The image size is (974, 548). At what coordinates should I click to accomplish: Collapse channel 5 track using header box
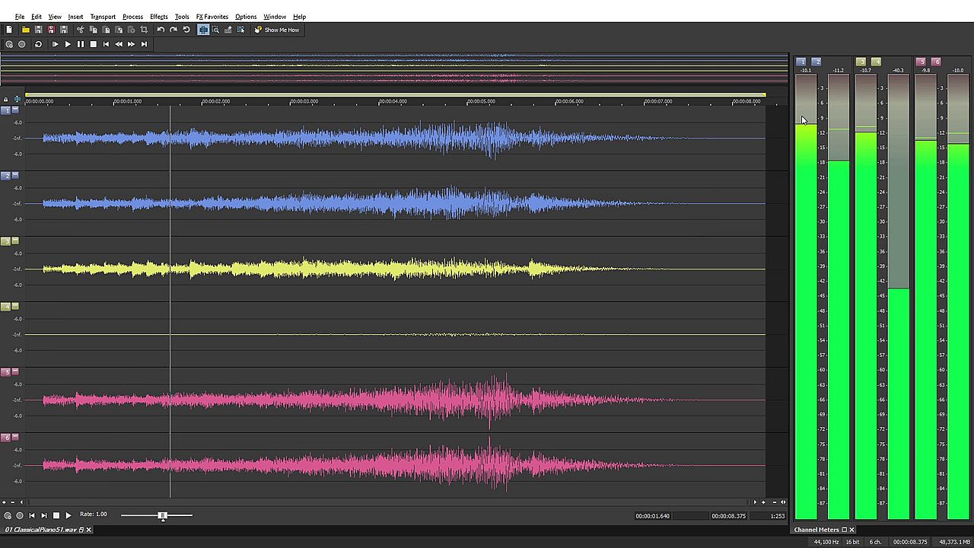tap(14, 371)
